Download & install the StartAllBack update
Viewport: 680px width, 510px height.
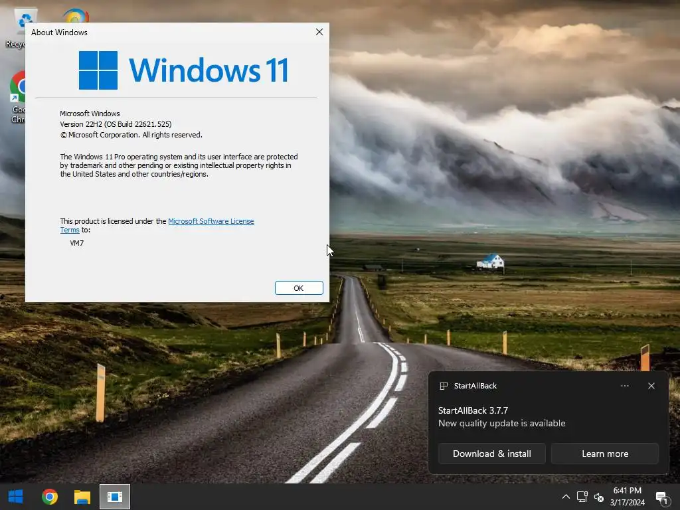(492, 454)
